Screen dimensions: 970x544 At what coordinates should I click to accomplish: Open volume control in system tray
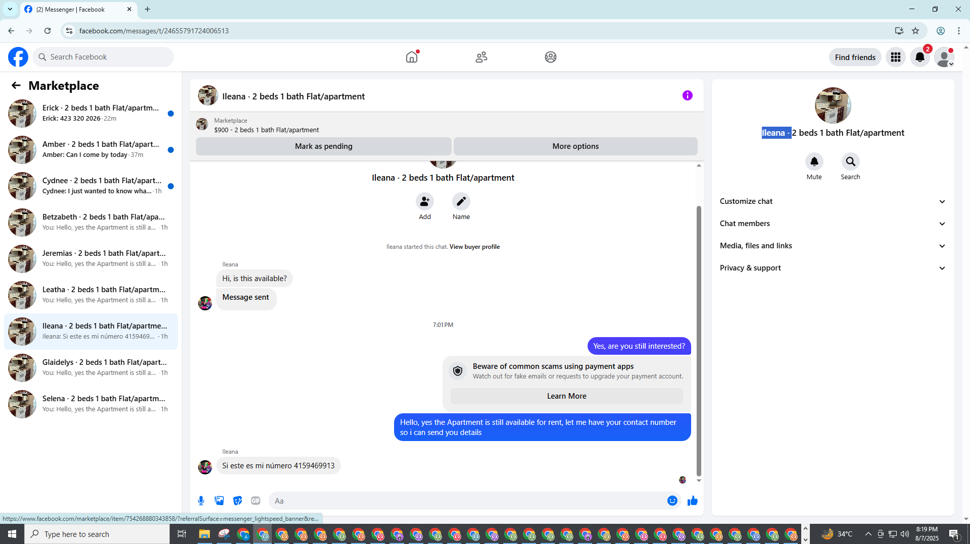pyautogui.click(x=905, y=534)
